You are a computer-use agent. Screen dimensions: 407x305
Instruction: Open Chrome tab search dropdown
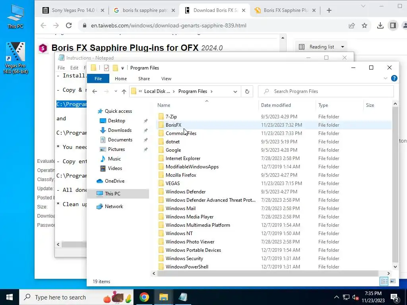click(363, 6)
